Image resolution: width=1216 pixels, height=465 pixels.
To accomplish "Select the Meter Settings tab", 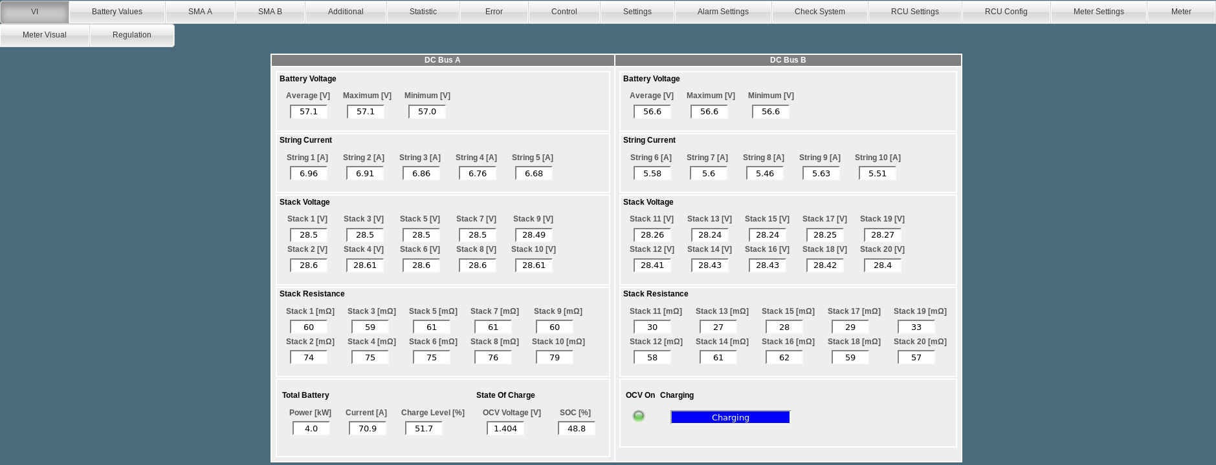I will coord(1098,12).
